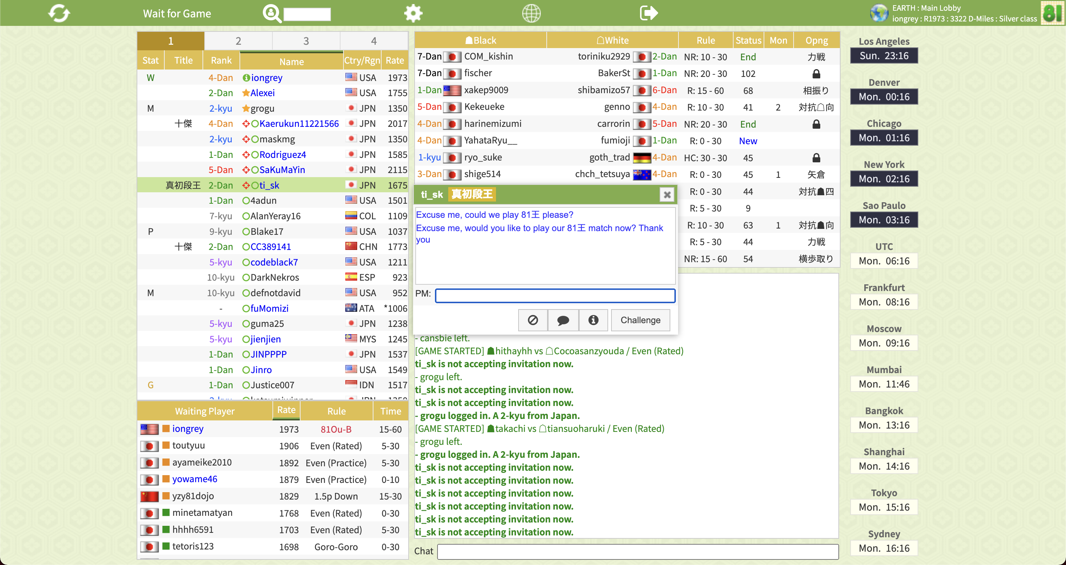Click the globe world icon
This screenshot has height=565, width=1066.
point(531,13)
